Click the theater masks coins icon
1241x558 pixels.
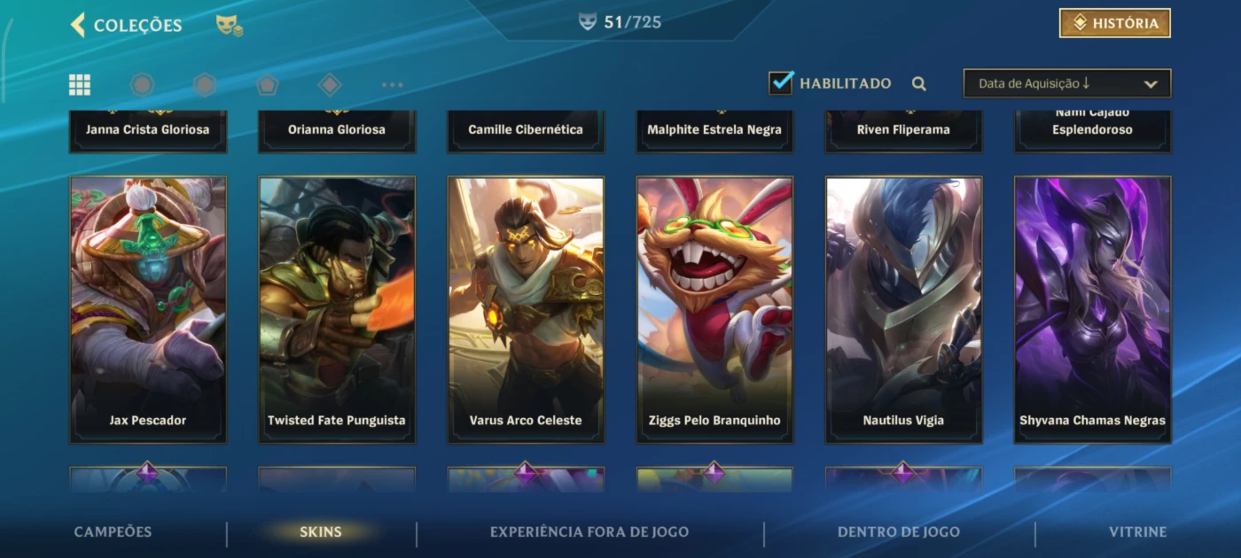[x=230, y=26]
